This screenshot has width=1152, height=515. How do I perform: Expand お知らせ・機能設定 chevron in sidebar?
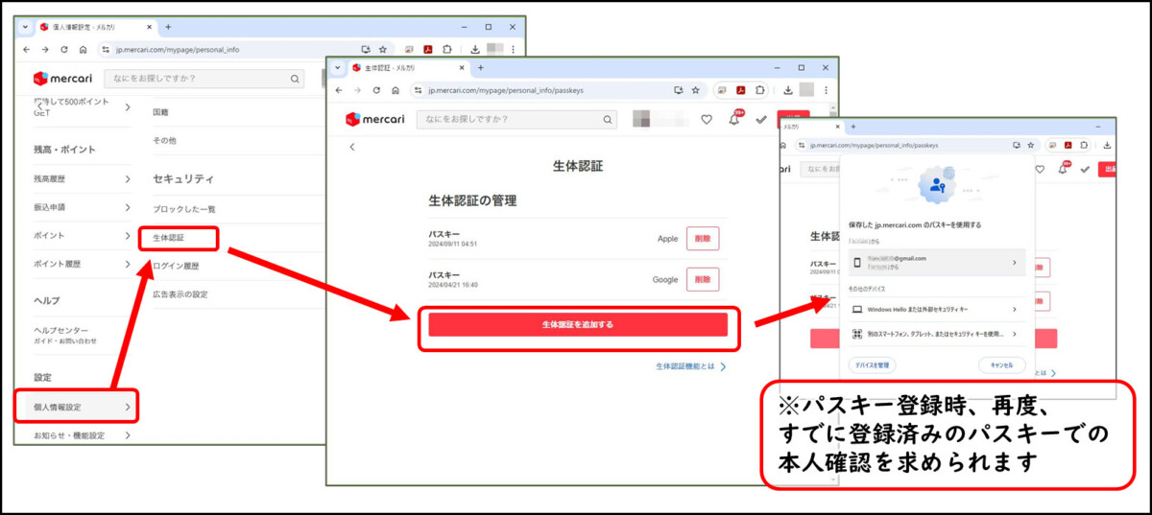[128, 435]
